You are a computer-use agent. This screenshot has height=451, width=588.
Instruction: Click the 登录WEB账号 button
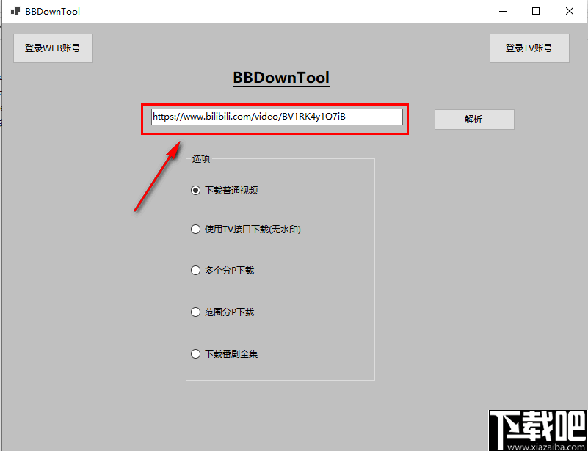(x=53, y=48)
